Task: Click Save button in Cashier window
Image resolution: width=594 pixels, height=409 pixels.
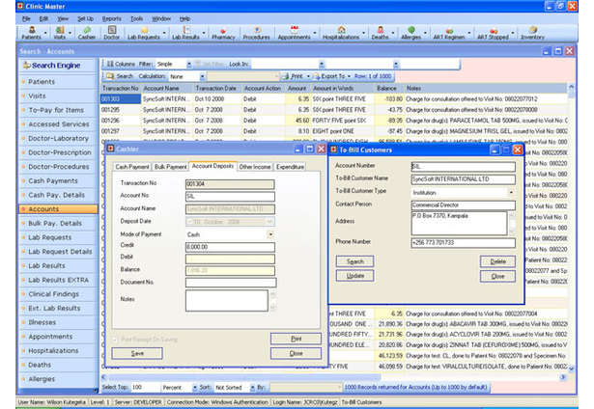Action: pos(137,353)
